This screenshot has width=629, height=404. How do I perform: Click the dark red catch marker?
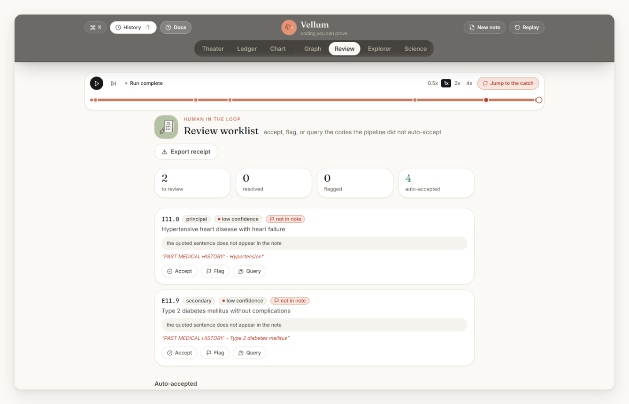486,100
